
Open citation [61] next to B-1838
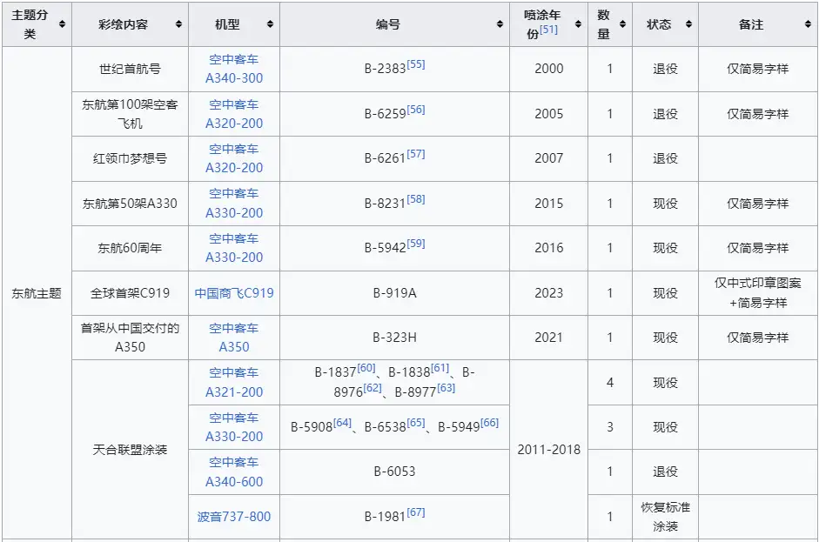pyautogui.click(x=440, y=368)
